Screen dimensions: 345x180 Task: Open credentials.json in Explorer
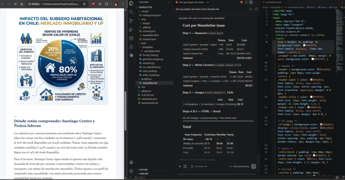tap(149, 99)
